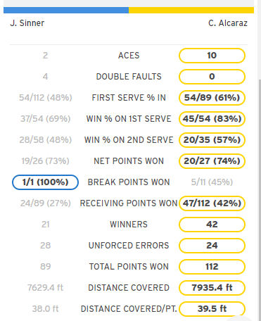Image resolution: width=261 pixels, height=321 pixels.
Task: Click Alcaraz's unforced errors value 24
Action: tap(212, 246)
